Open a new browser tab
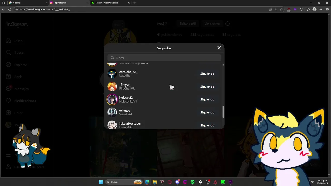Image resolution: width=331 pixels, height=186 pixels. click(134, 3)
